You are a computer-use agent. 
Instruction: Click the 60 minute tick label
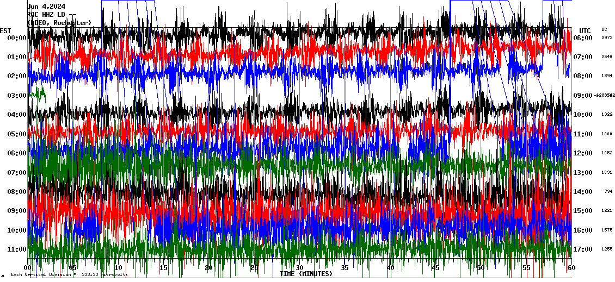pos(571,268)
